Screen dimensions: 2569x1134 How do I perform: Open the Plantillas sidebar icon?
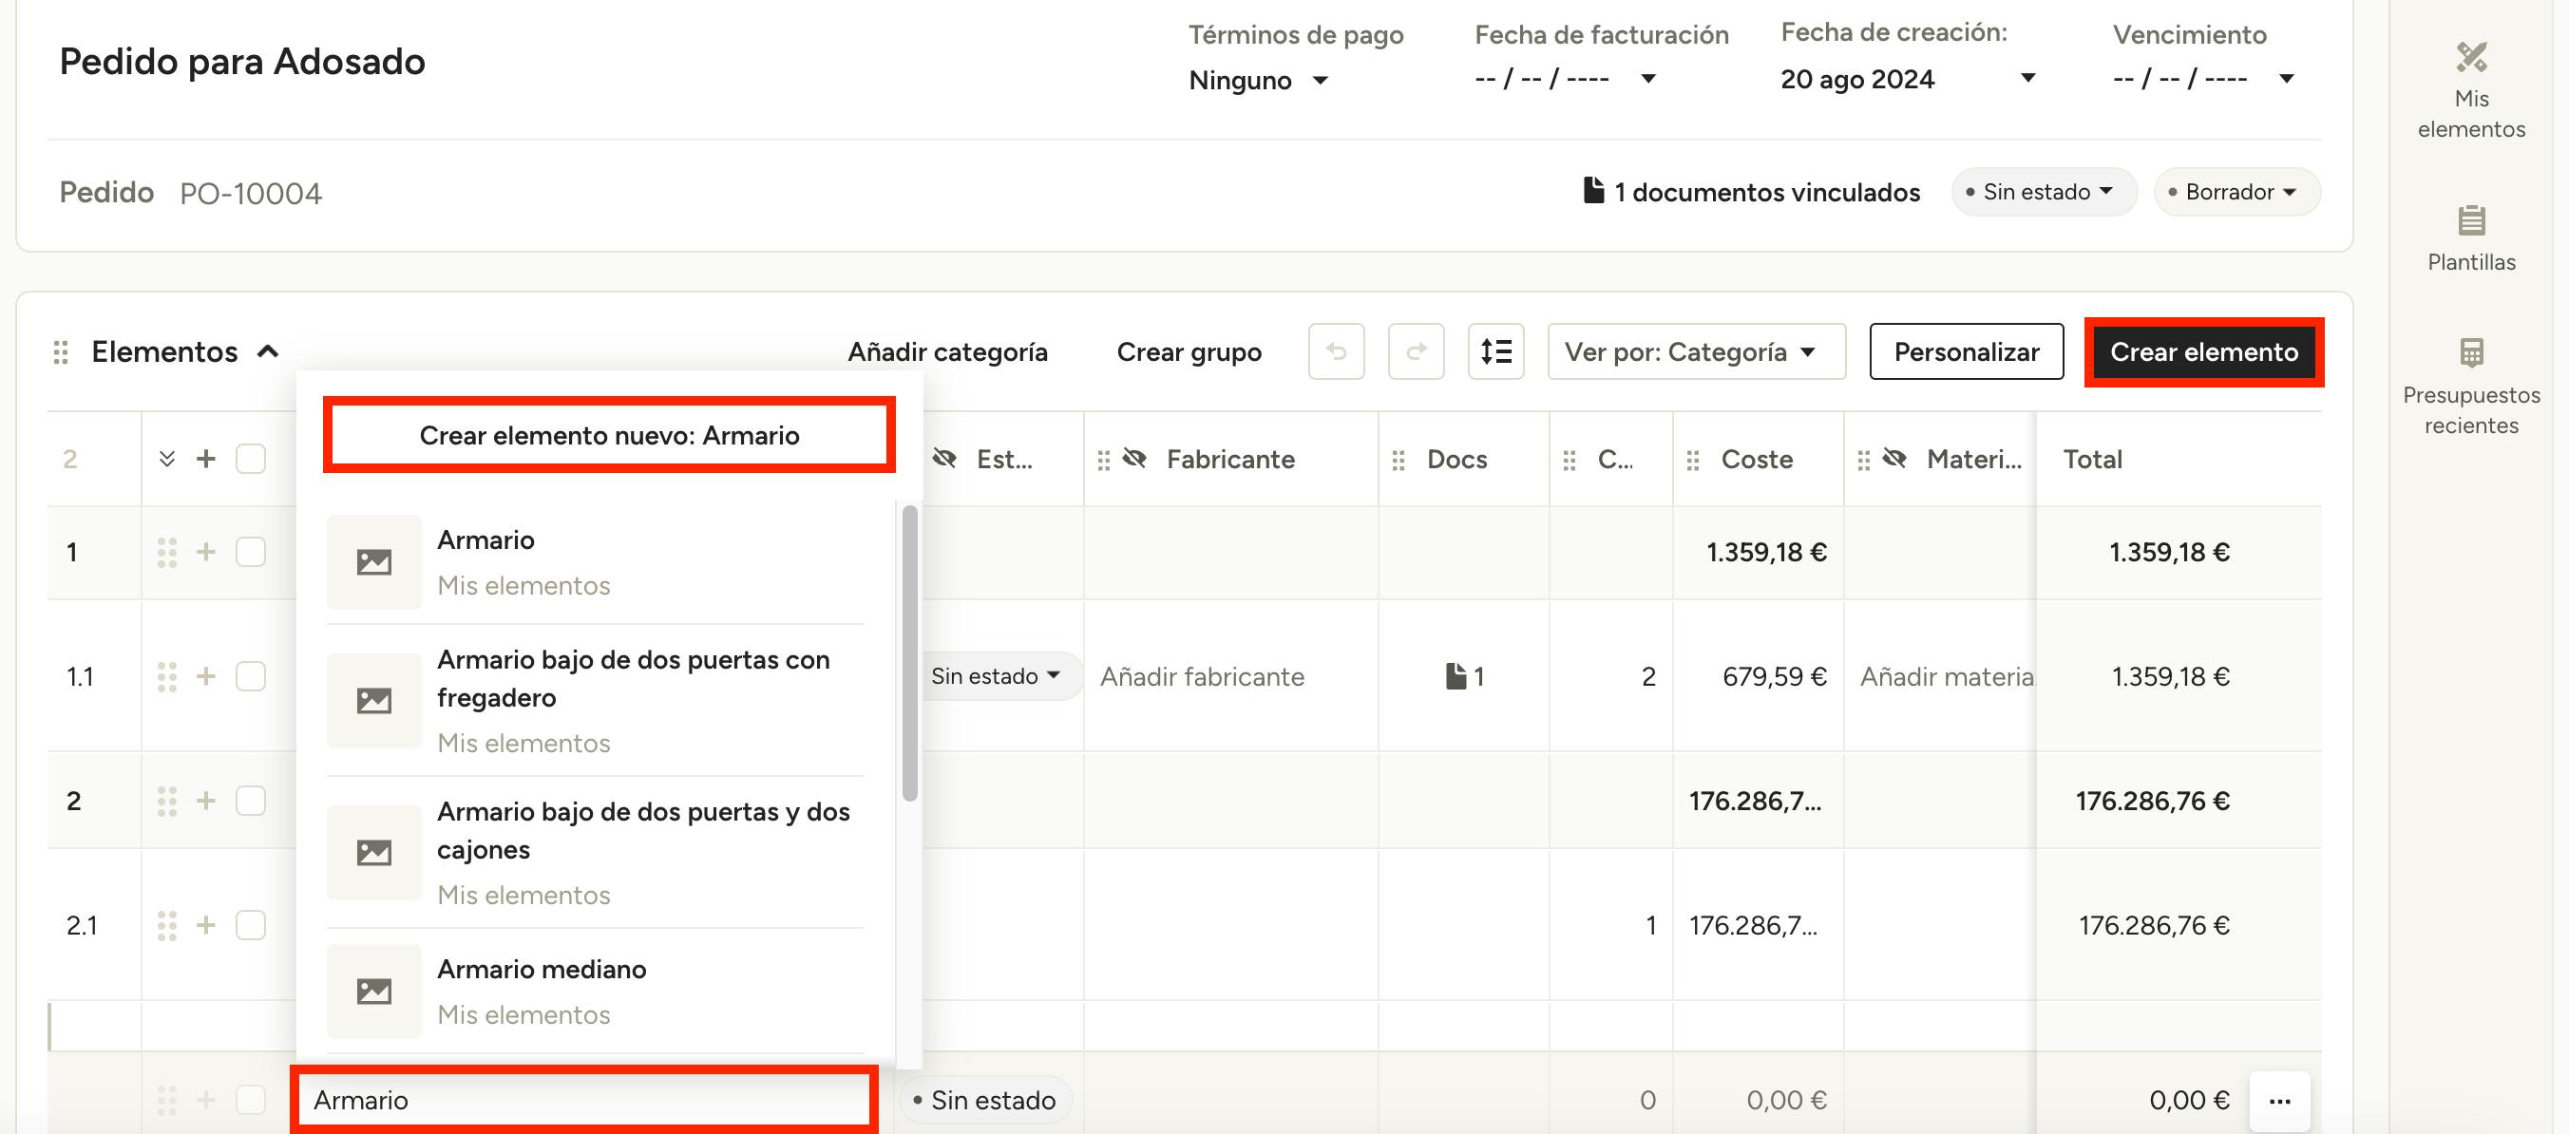(x=2470, y=220)
